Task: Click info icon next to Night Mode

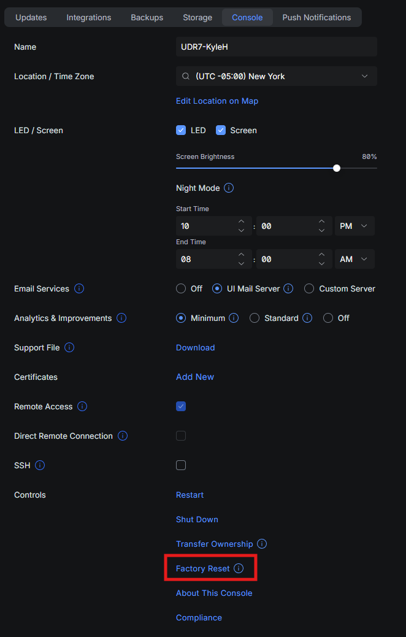Action: pyautogui.click(x=229, y=188)
